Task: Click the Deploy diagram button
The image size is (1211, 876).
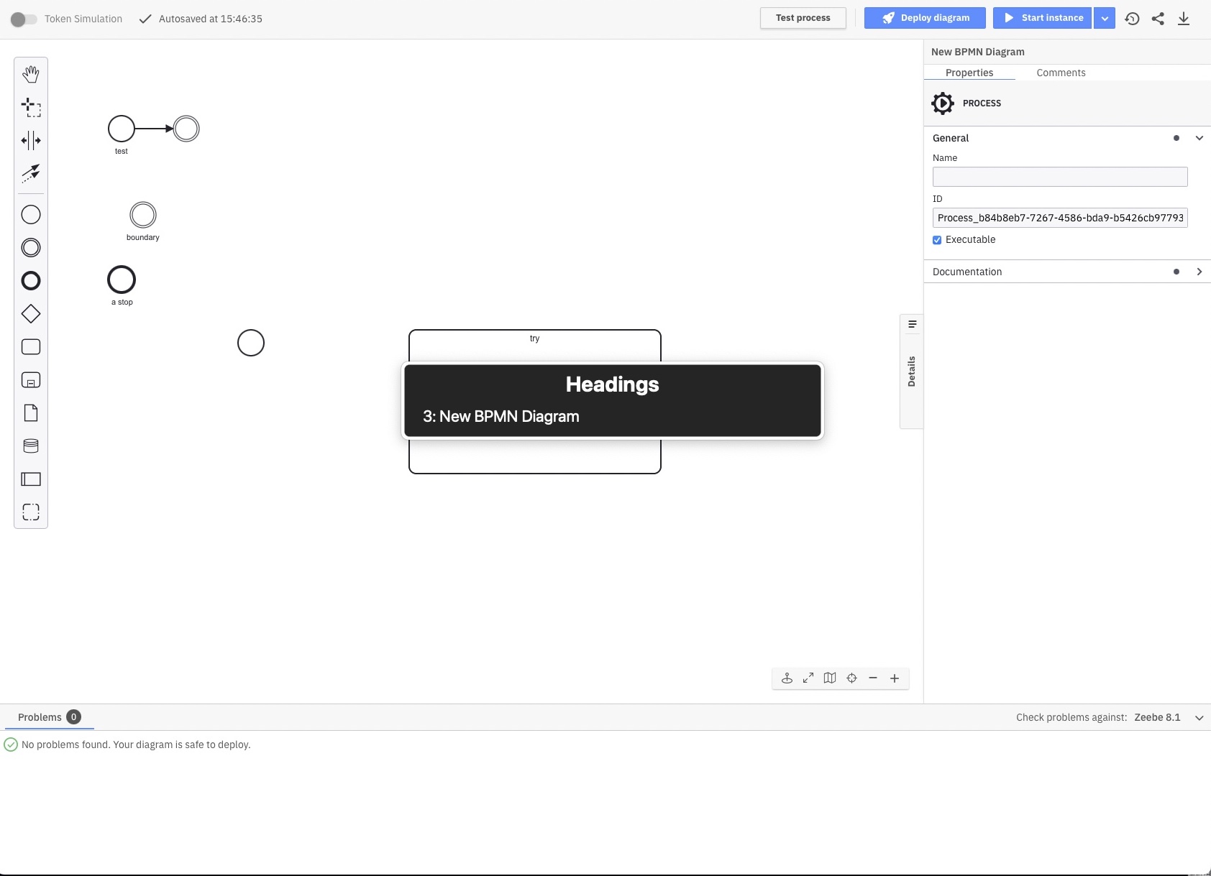Action: 925,18
